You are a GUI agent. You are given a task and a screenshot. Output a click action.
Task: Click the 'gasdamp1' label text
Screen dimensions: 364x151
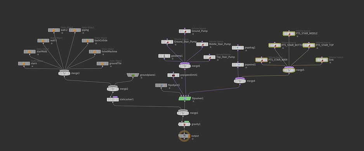[x=177, y=56]
